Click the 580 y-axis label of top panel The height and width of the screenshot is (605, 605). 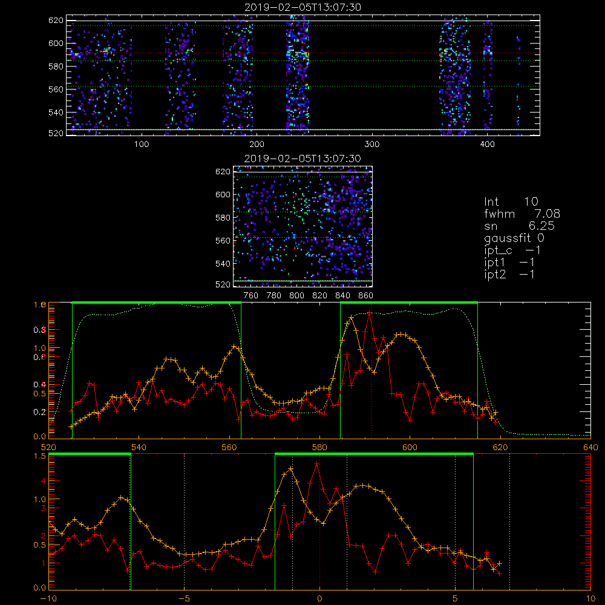pos(56,67)
